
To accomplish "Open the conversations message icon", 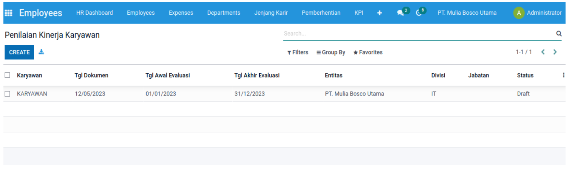I will 400,13.
